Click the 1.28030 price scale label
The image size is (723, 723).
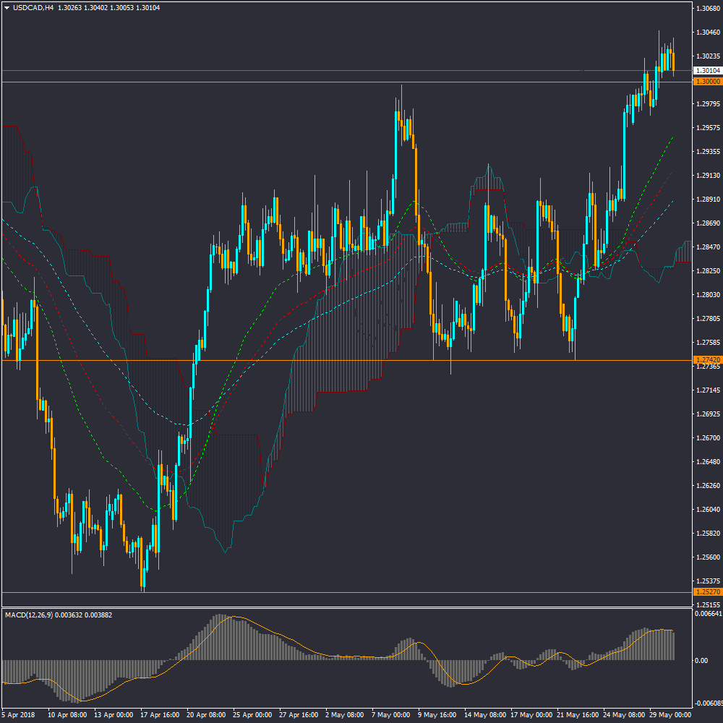tap(707, 295)
